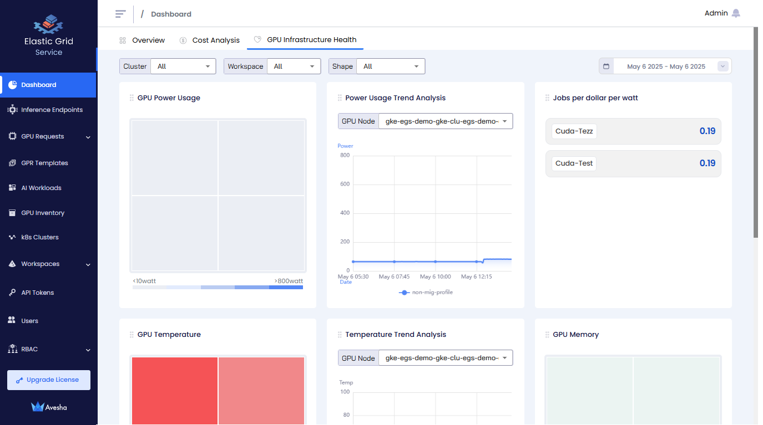This screenshot has height=425, width=763.
Task: Click the Elastic Grid Service logo
Action: 48,24
